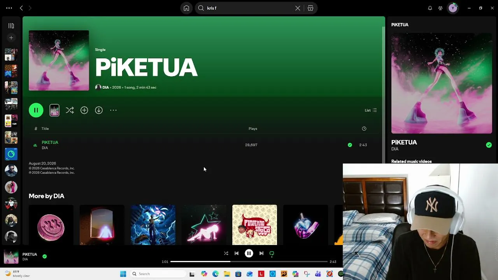Image resolution: width=498 pixels, height=280 pixels.
Task: Seek within the song progress bar
Action: (x=249, y=262)
